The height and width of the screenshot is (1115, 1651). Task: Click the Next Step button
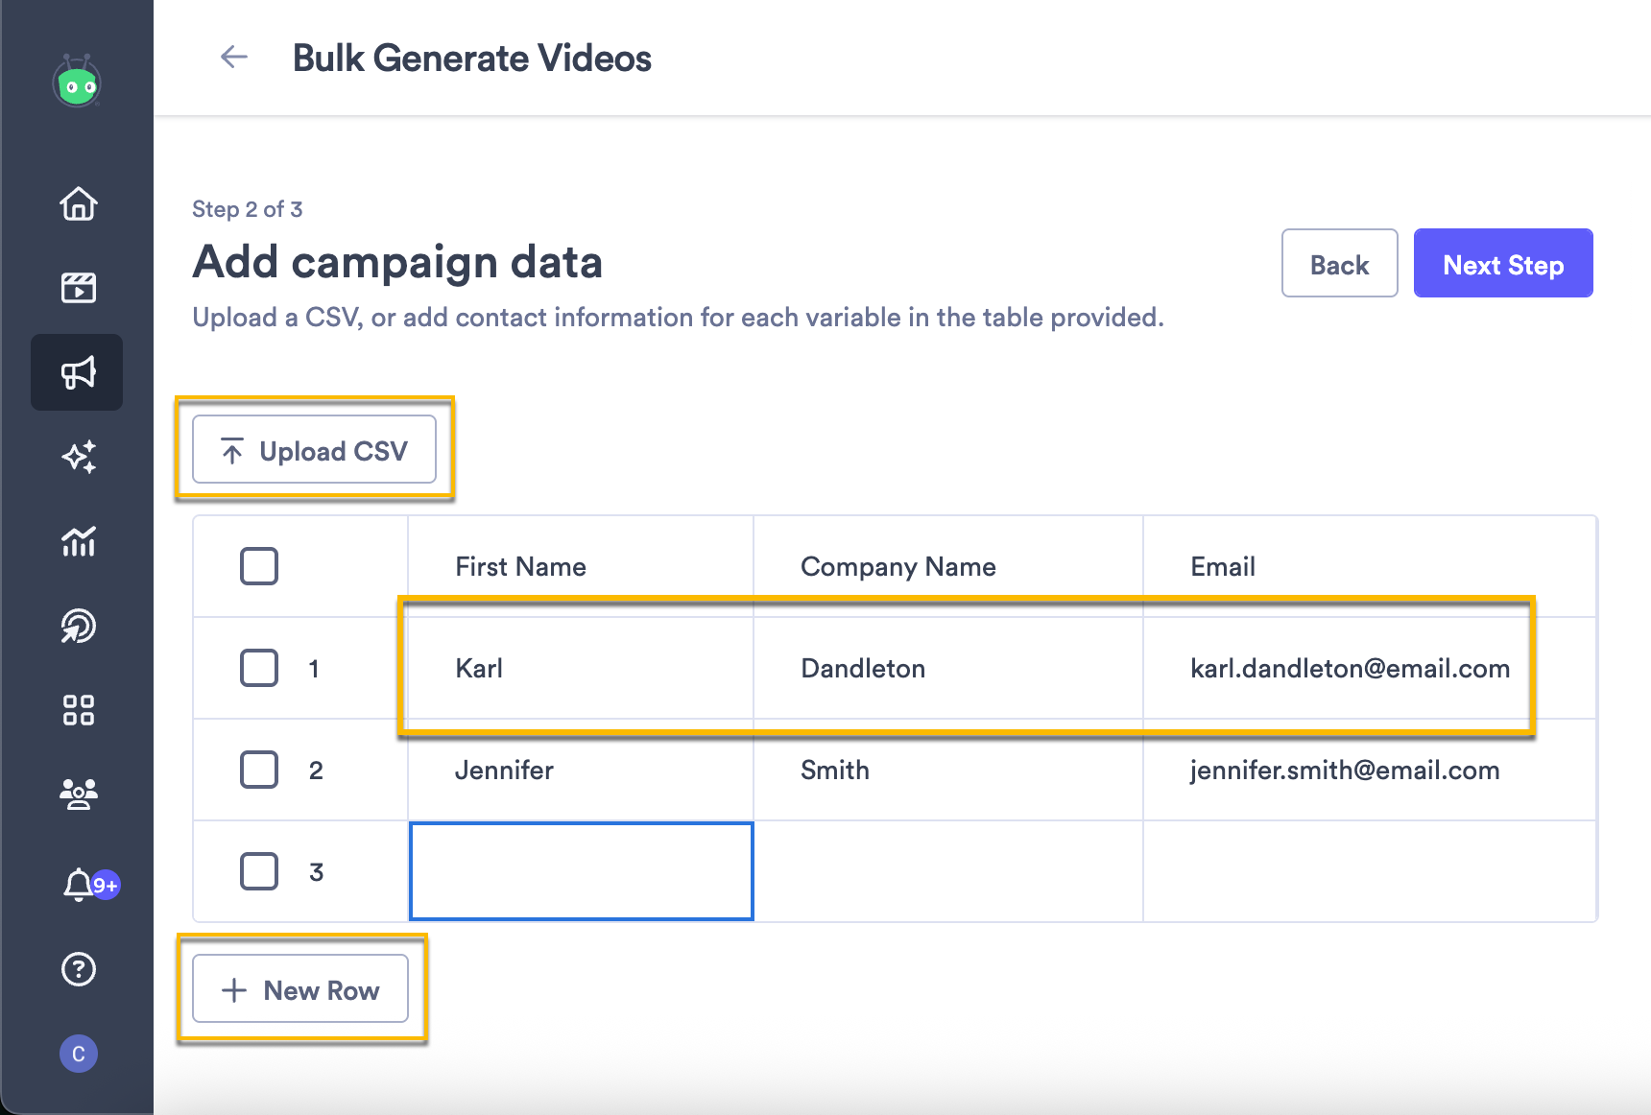pyautogui.click(x=1502, y=263)
